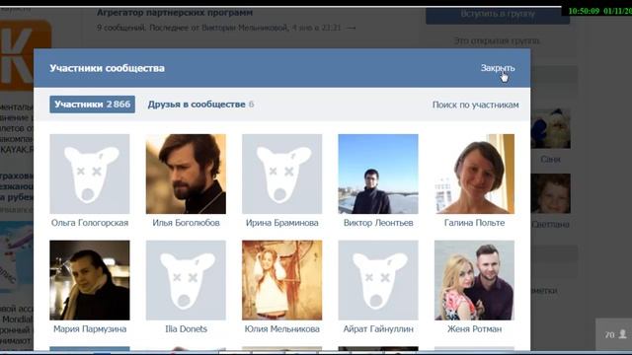Viewport: 632px width, 355px height.
Task: Open Поиск по участникам search link
Action: point(476,105)
